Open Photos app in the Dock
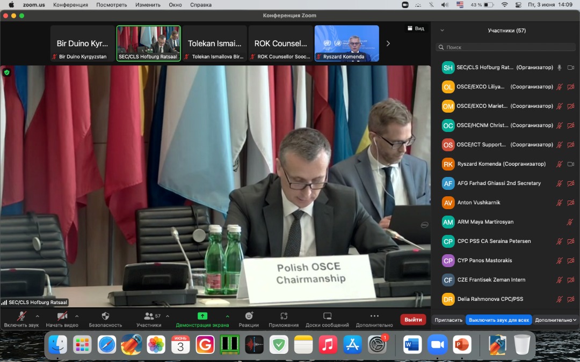Screen dimensions: 580x362 coord(156,345)
